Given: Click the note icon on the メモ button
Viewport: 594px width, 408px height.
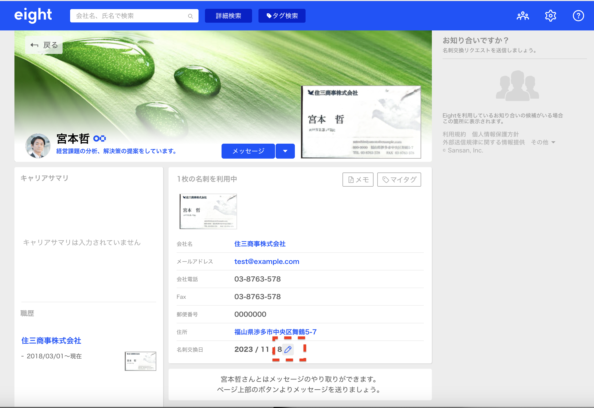Looking at the screenshot, I should coord(351,179).
